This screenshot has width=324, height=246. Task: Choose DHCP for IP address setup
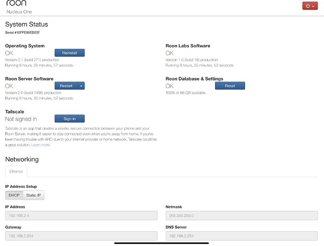tap(14, 195)
